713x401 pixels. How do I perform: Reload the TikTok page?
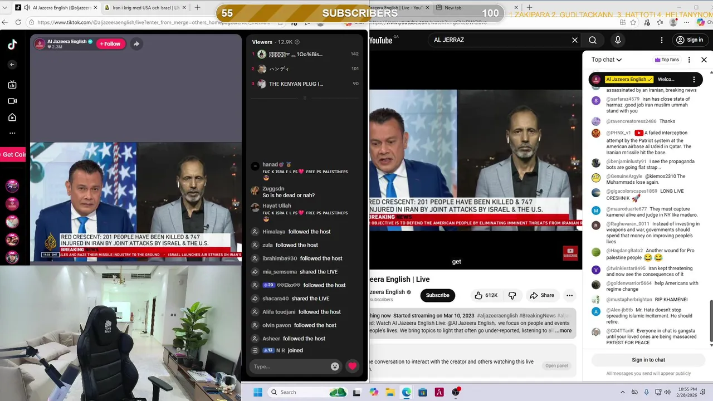pyautogui.click(x=18, y=22)
